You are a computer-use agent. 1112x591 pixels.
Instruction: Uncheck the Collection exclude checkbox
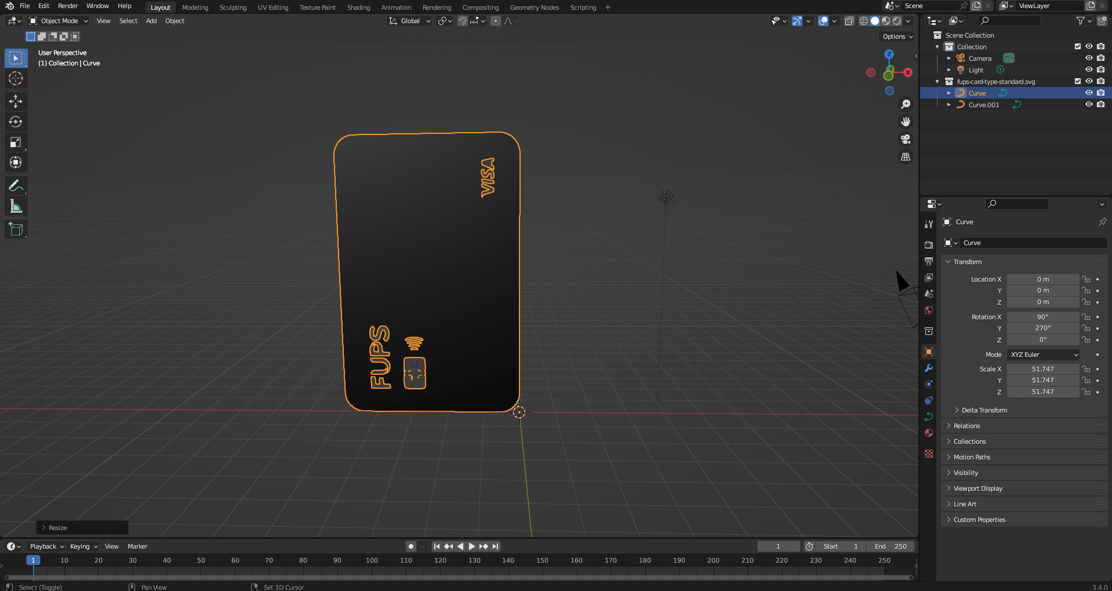click(1078, 46)
